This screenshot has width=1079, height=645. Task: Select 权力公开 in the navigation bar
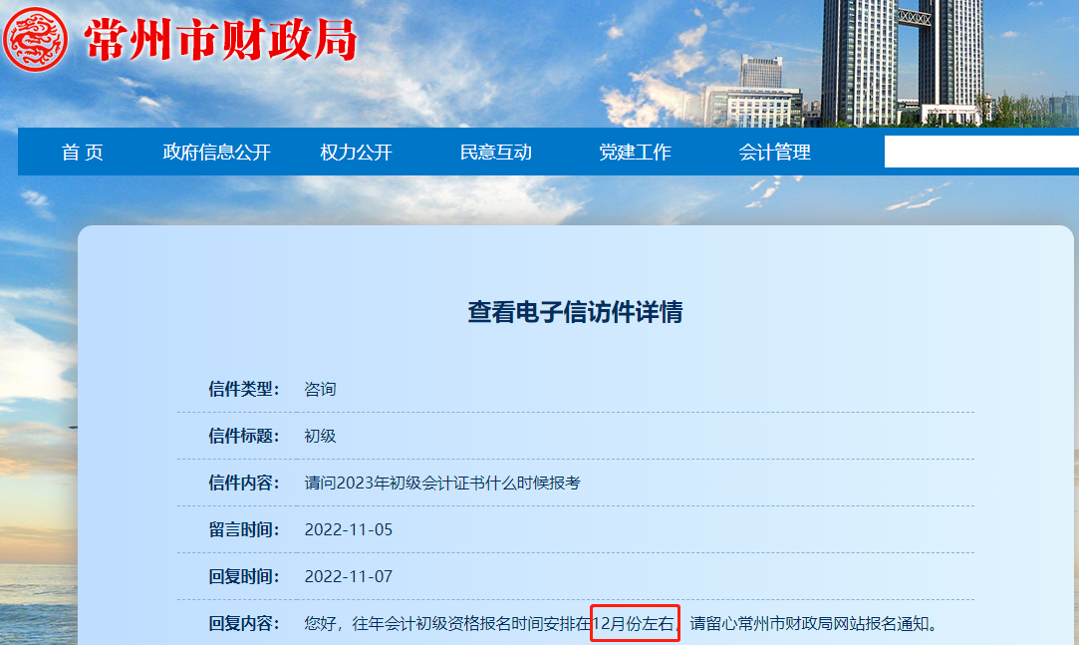point(356,153)
